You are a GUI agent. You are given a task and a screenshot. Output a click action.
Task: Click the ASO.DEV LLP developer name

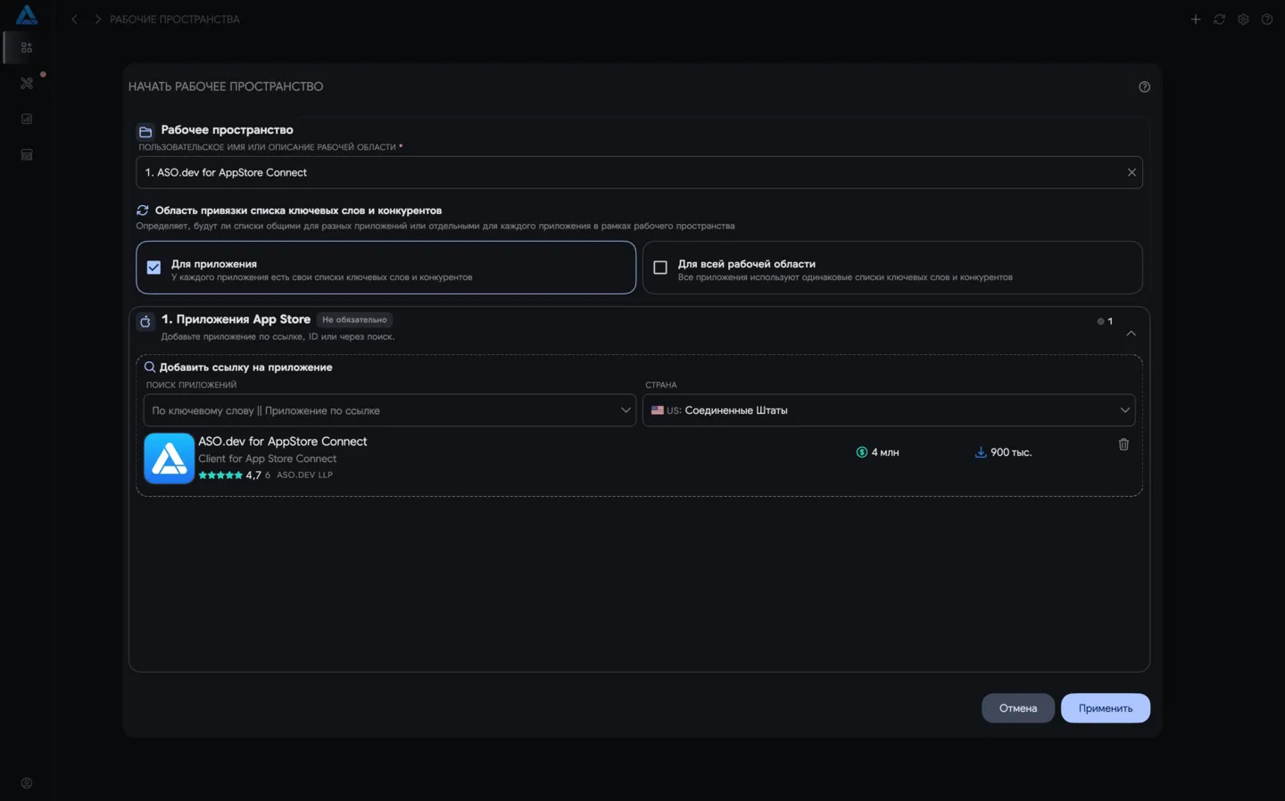pyautogui.click(x=304, y=475)
